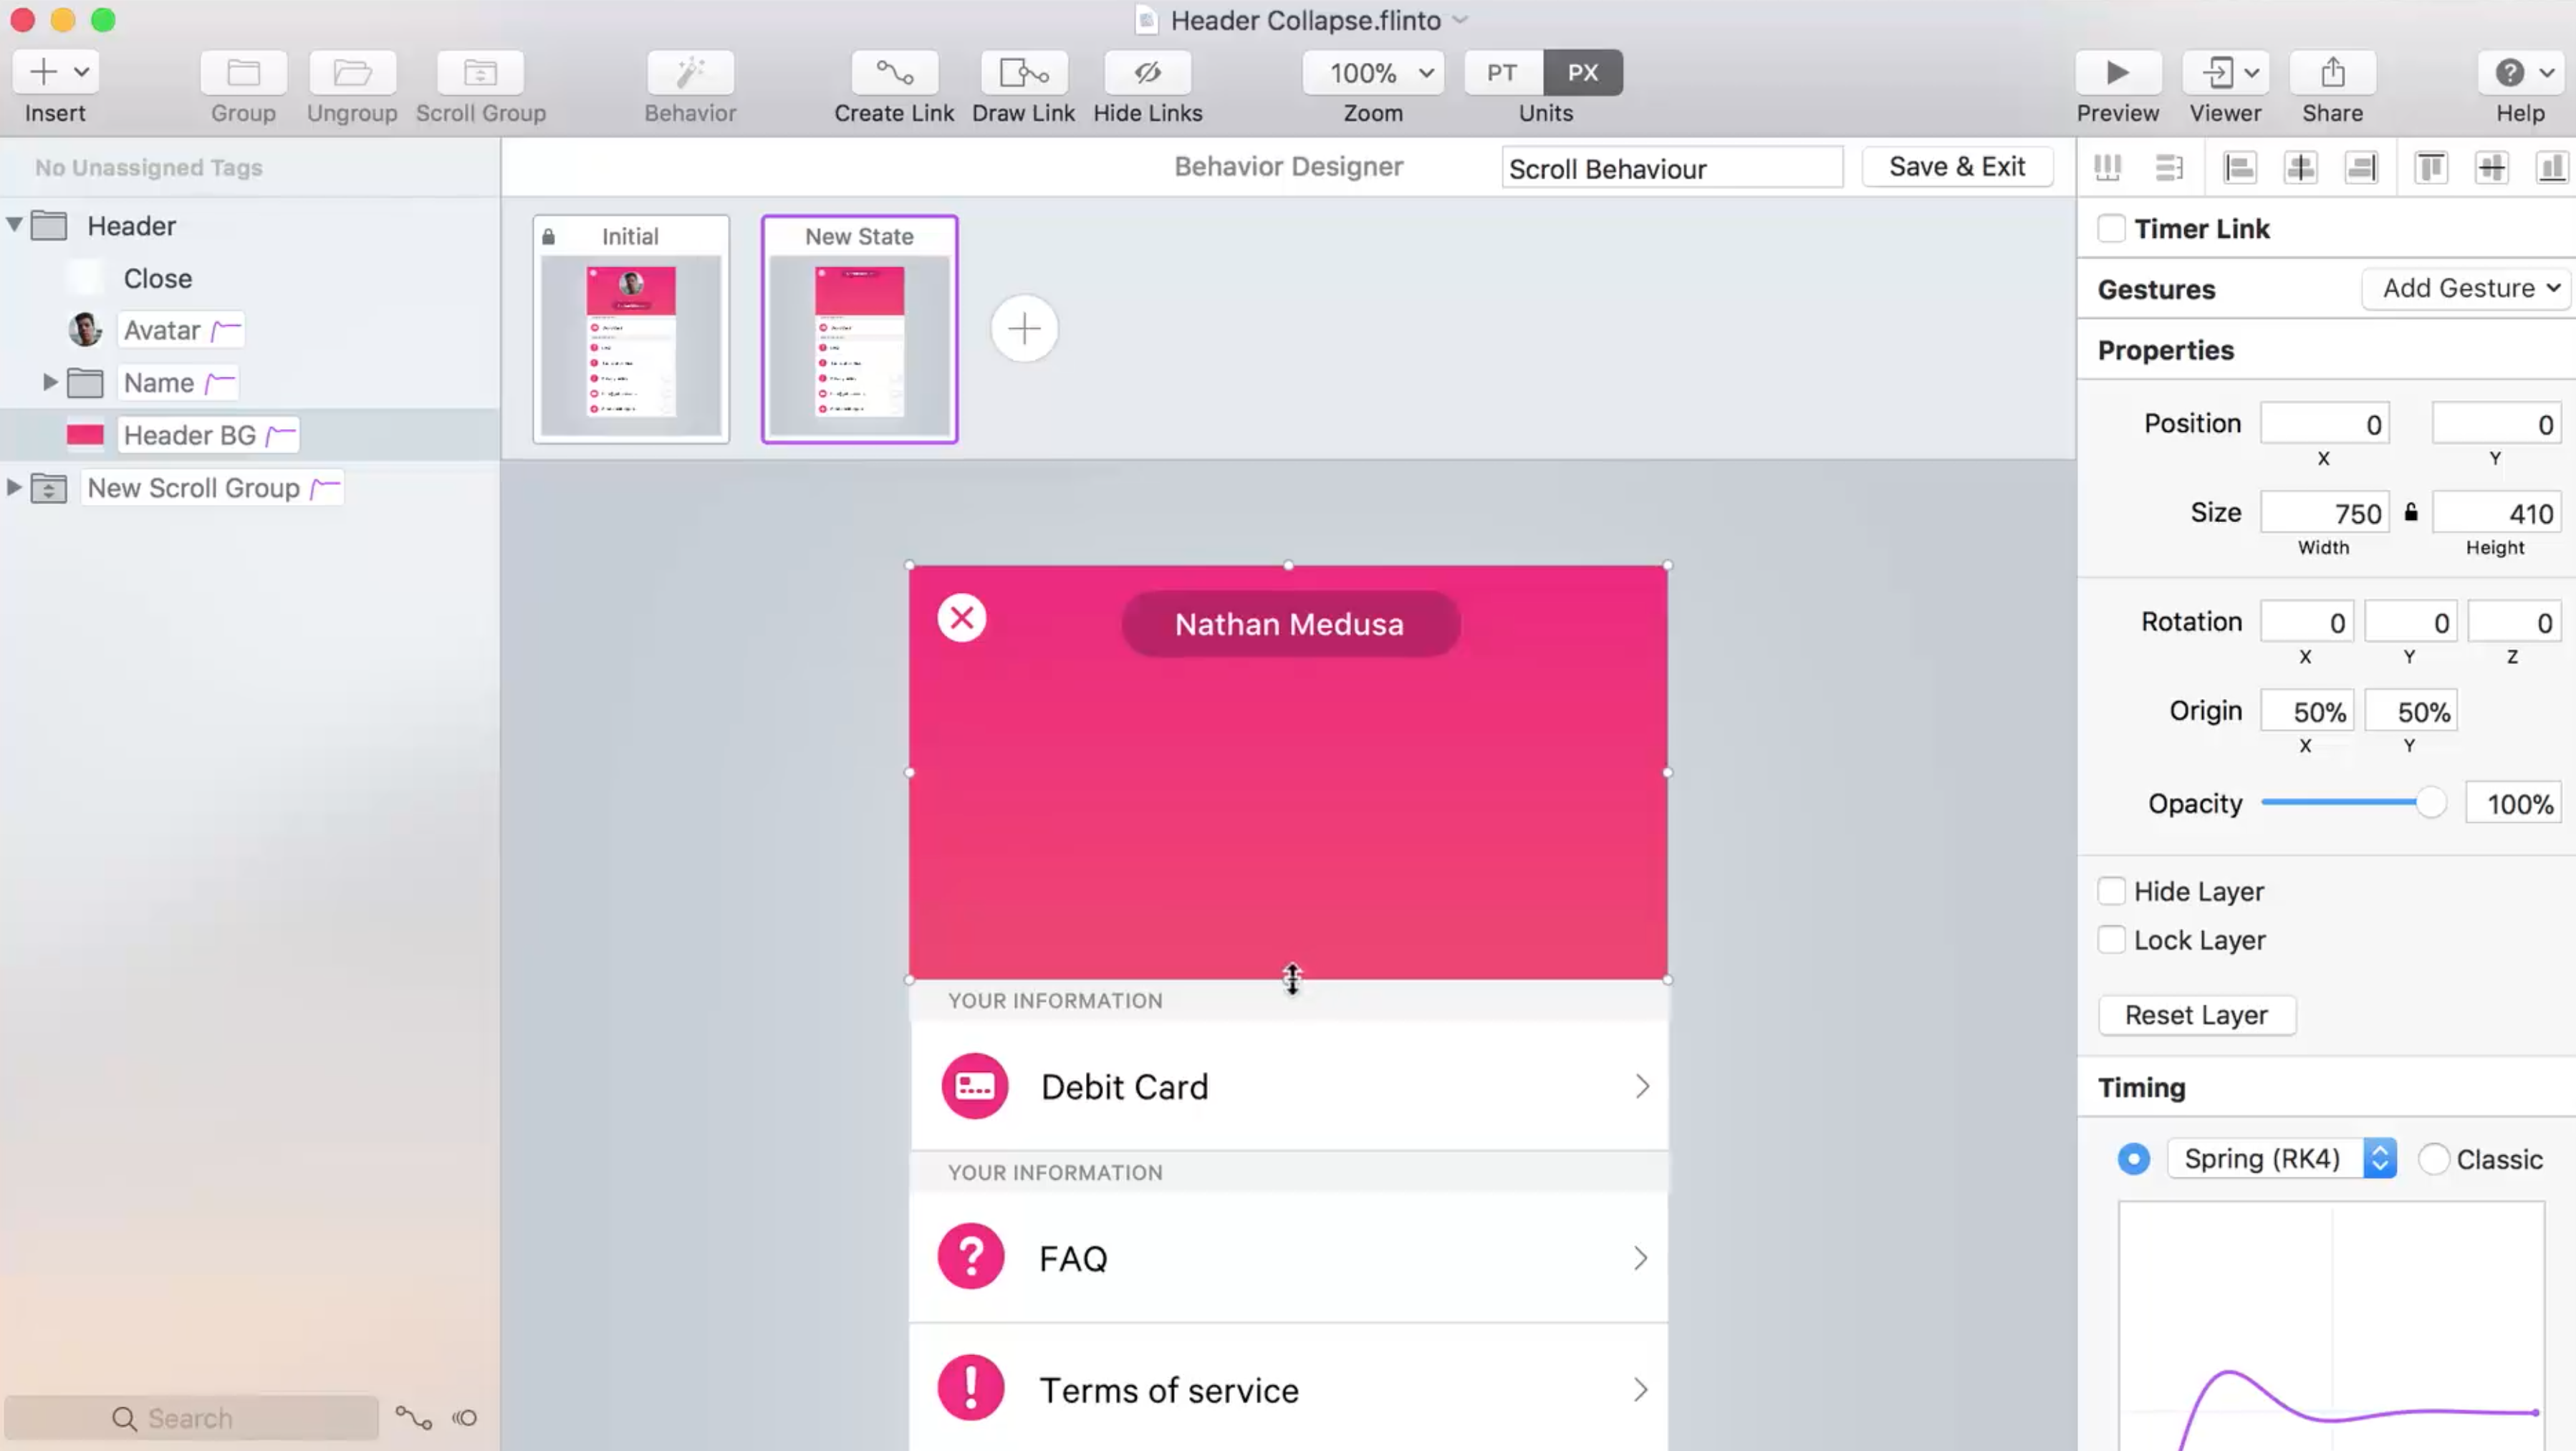Click the Opacity slider handle
Screen dimensions: 2576x1451
click(2430, 803)
